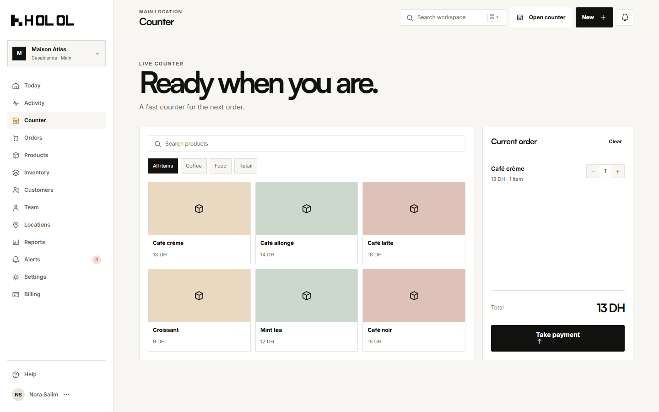The width and height of the screenshot is (659, 412).
Task: Click the Activity pulse icon
Action: [16, 103]
